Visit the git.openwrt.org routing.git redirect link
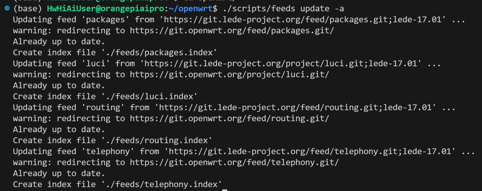The width and height of the screenshot is (482, 191). coord(229,118)
